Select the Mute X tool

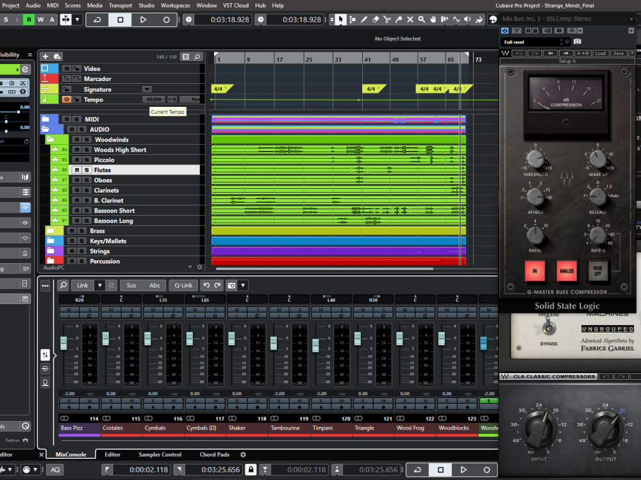click(410, 19)
